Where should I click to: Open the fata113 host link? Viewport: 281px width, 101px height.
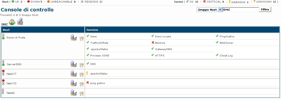(11, 83)
